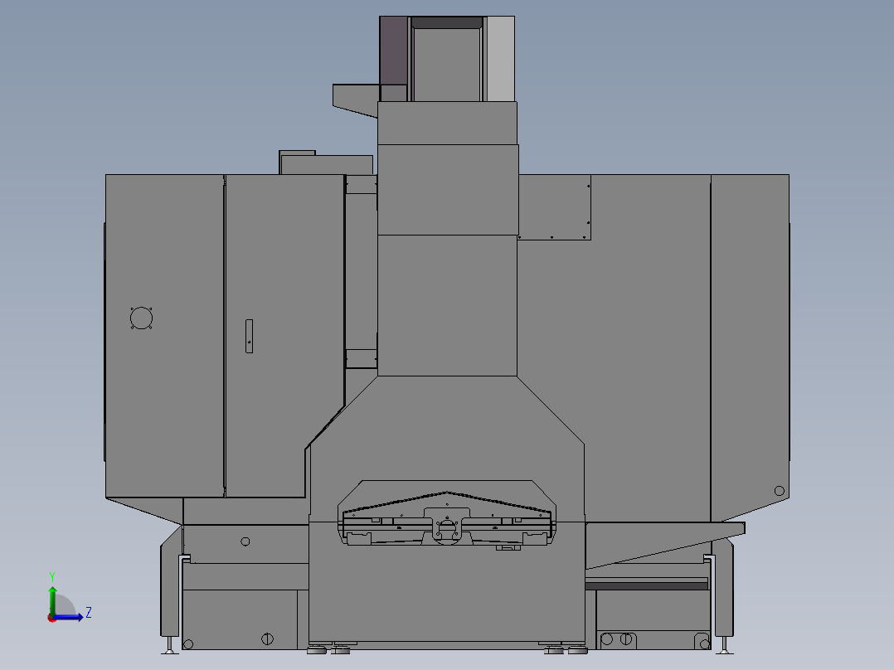Select the circular port on the left panel
Screen dimensions: 894x670
point(142,318)
